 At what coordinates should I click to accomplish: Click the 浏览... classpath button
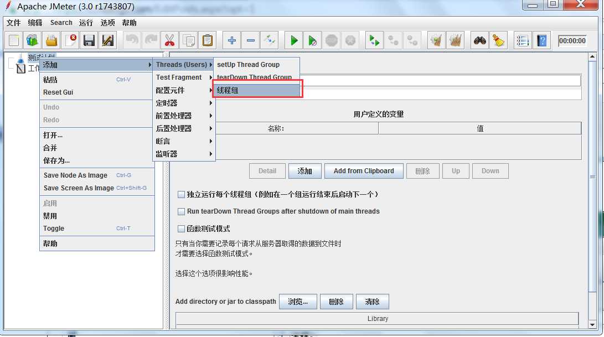point(298,302)
